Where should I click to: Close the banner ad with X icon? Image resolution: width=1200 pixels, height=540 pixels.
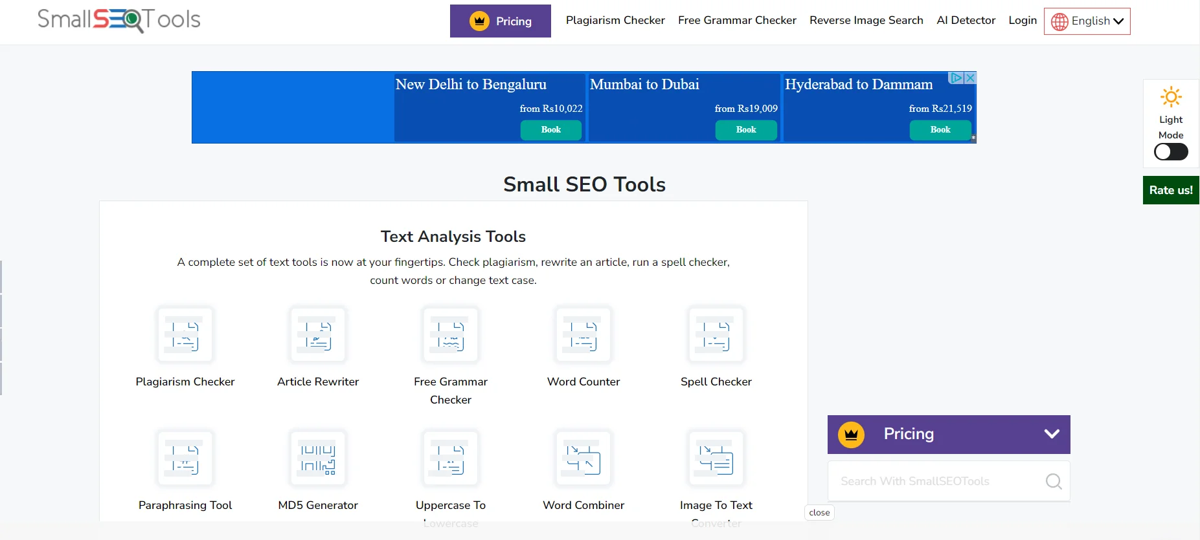tap(970, 78)
